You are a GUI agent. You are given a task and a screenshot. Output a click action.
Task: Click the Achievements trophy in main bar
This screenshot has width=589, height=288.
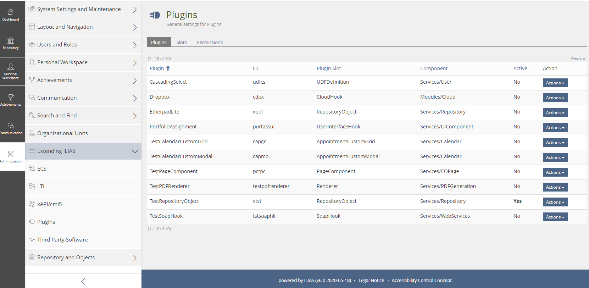(x=11, y=100)
